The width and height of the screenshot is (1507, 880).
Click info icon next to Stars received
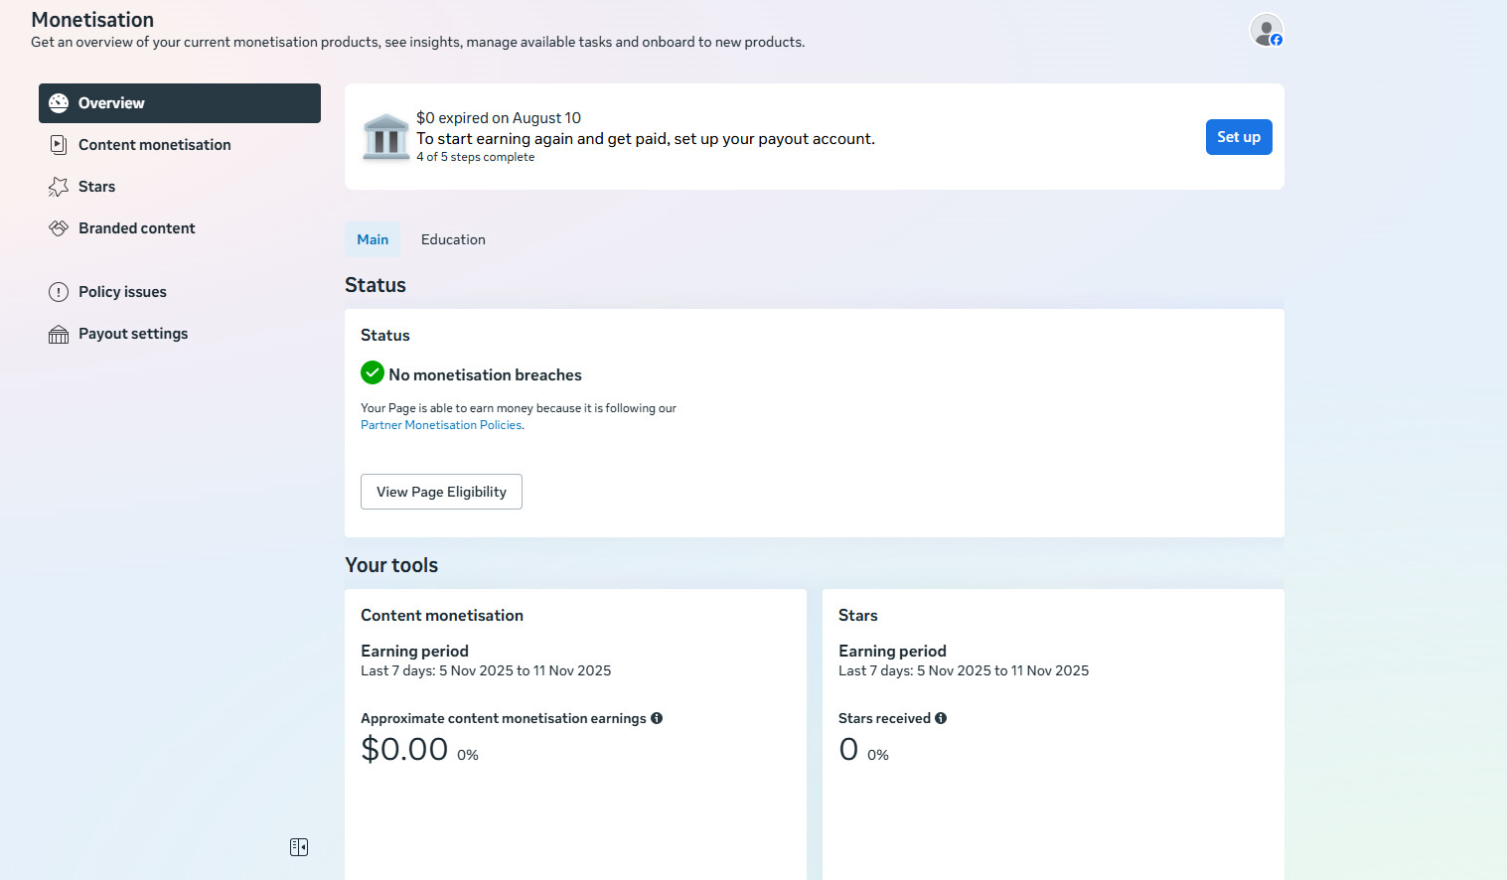tap(941, 718)
